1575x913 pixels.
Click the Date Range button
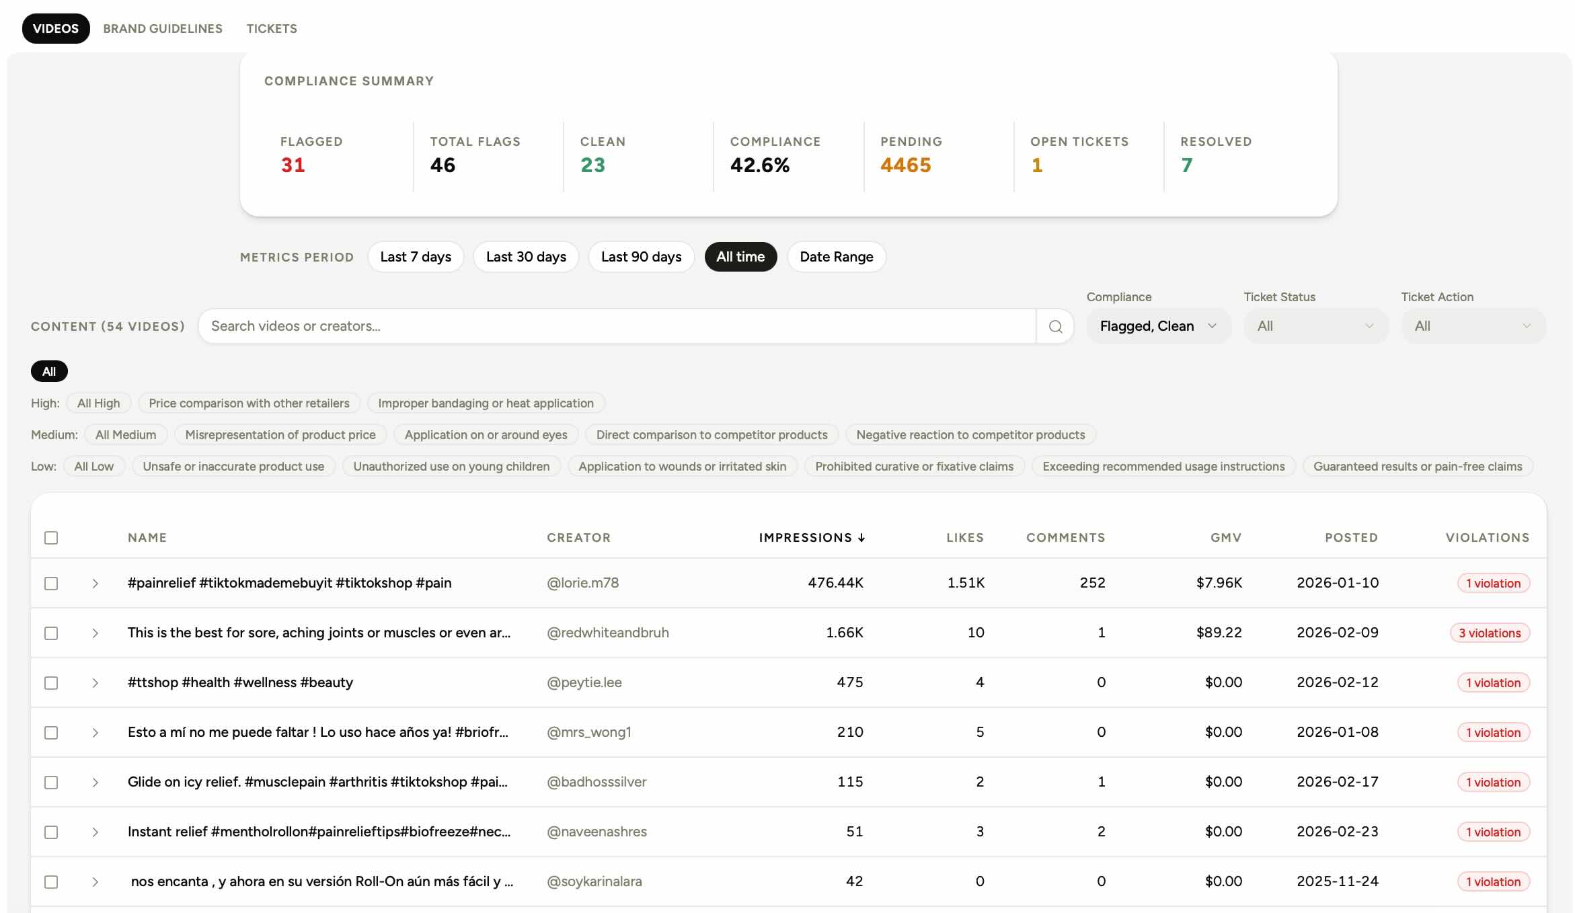pyautogui.click(x=836, y=256)
